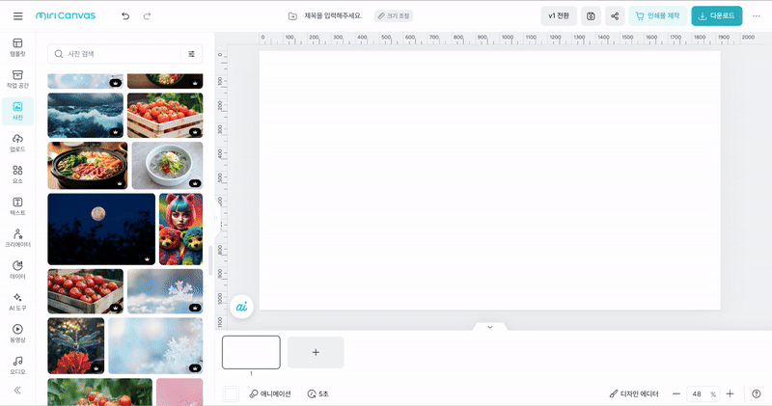Open the 텍스트 text tab
Screen dimensions: 772x406
(x=17, y=206)
